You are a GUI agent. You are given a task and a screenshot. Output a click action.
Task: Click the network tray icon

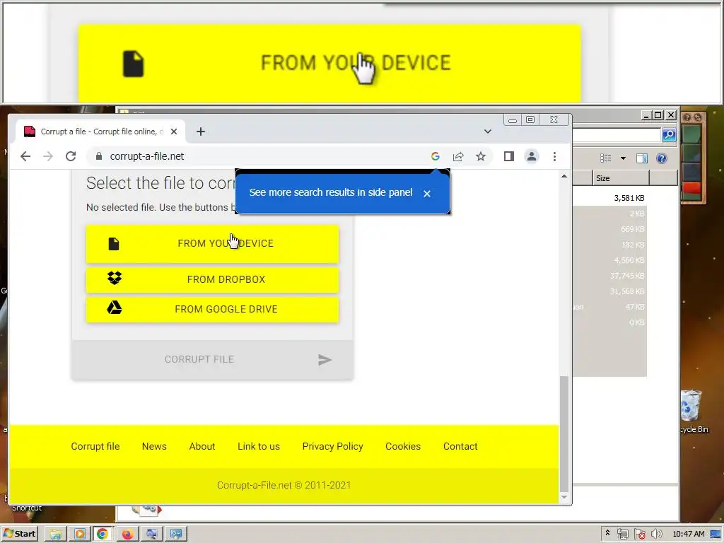coord(622,535)
